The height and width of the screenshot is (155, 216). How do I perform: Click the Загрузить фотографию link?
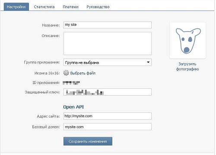[x=187, y=66]
